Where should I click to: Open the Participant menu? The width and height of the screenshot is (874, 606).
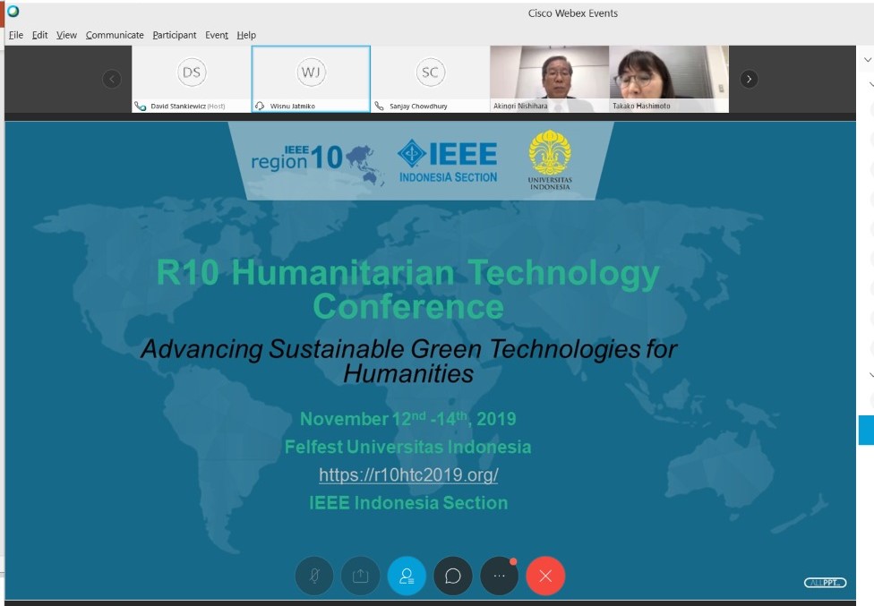click(x=175, y=35)
